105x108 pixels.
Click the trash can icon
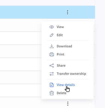[52, 93]
